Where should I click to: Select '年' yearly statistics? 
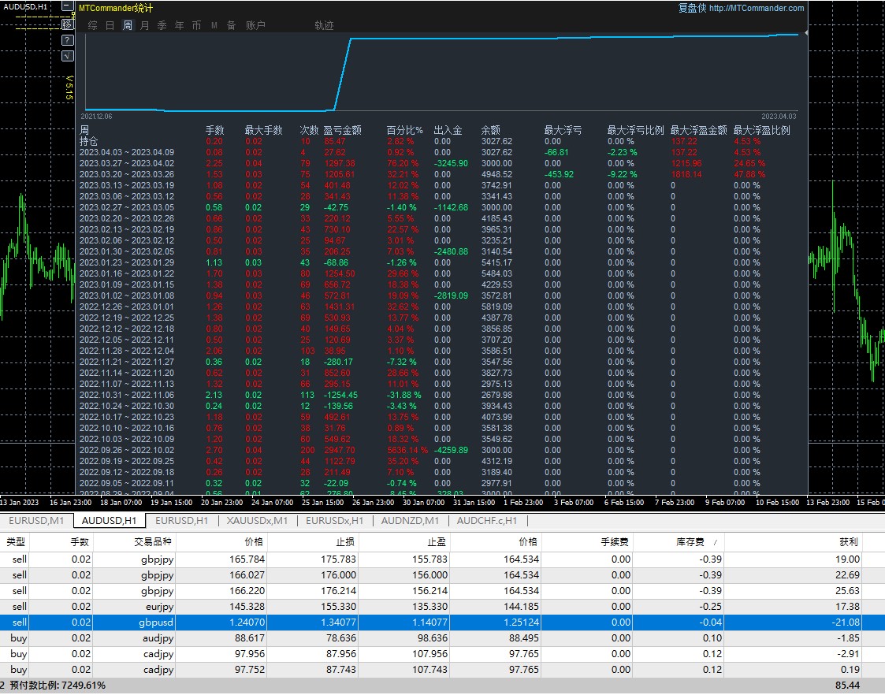click(x=180, y=25)
